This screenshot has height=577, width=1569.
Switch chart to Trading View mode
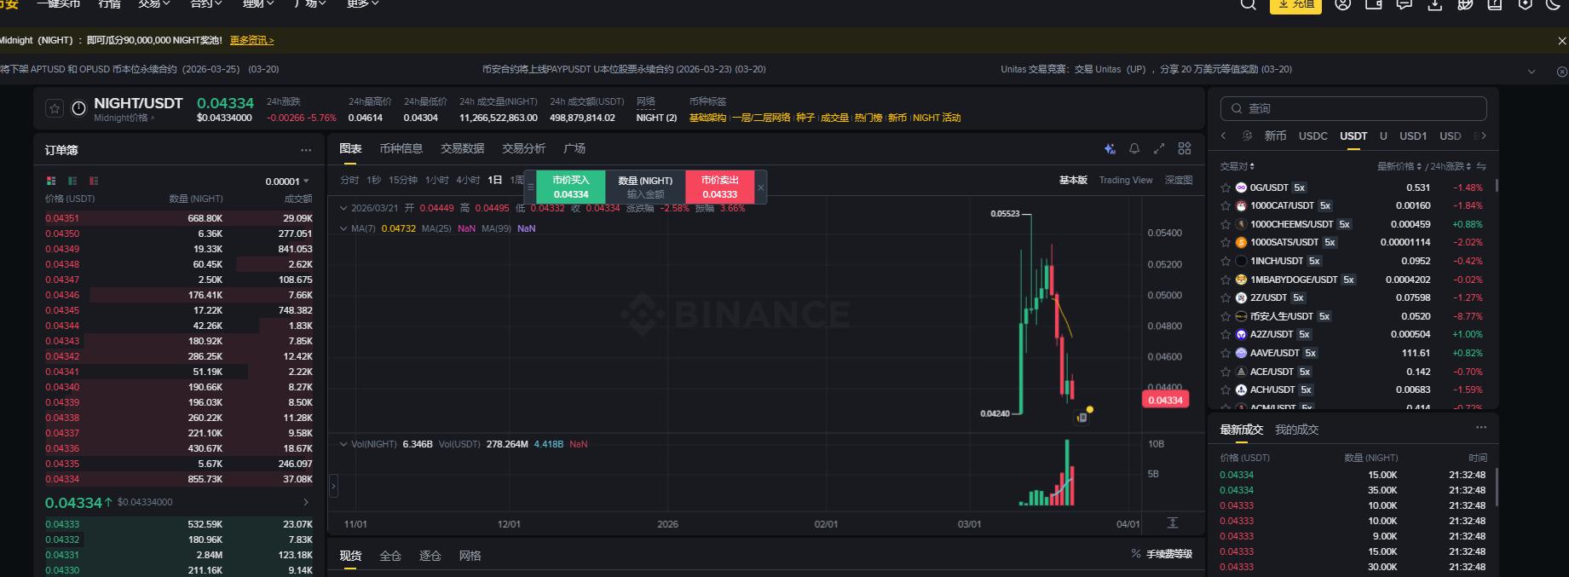coord(1126,181)
